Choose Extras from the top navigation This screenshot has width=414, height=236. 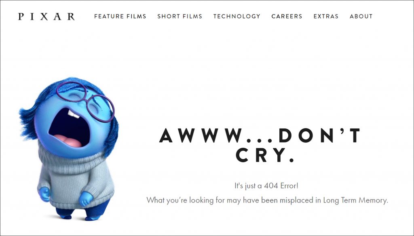pyautogui.click(x=326, y=17)
